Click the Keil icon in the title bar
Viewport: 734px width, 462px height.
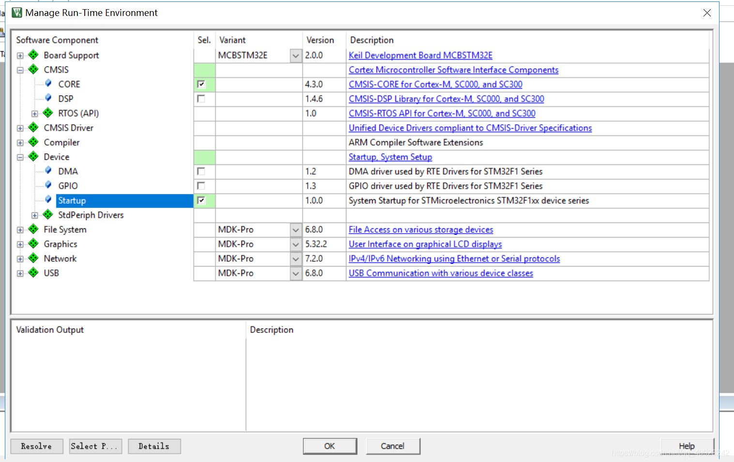click(17, 13)
